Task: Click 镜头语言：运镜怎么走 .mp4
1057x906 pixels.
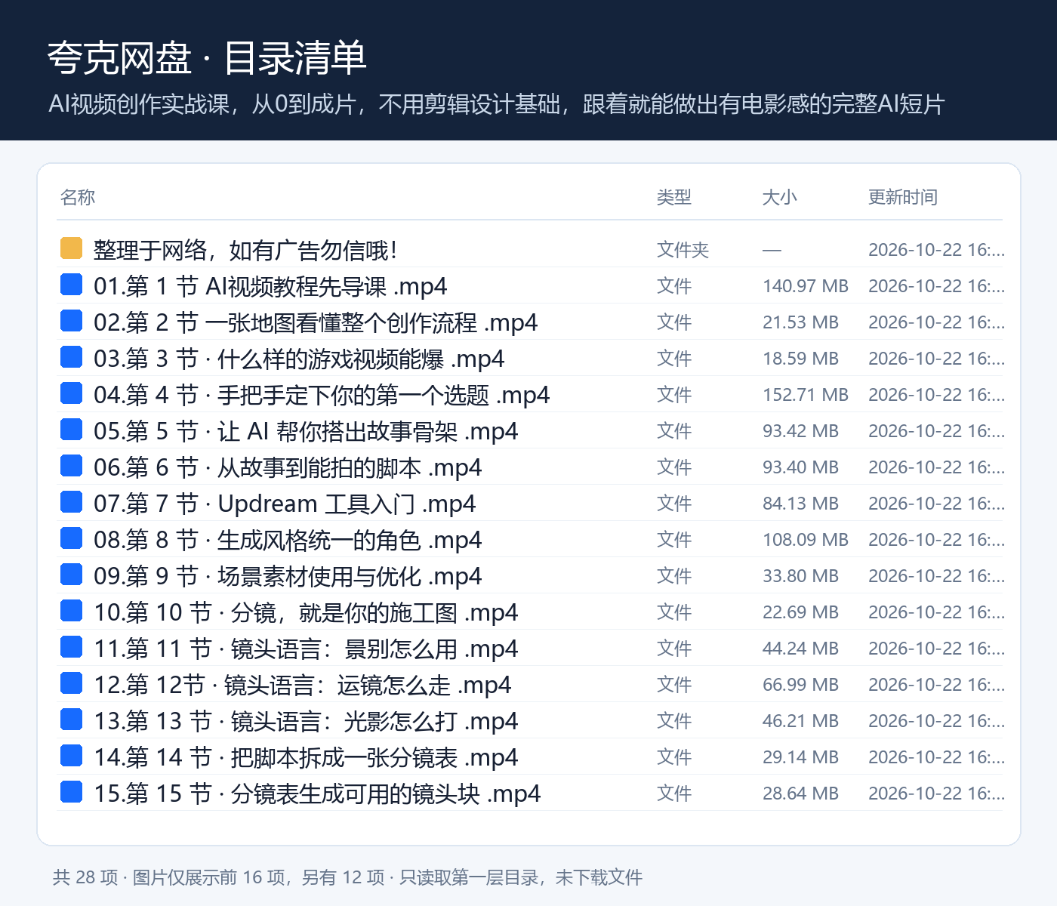Action: coord(368,685)
